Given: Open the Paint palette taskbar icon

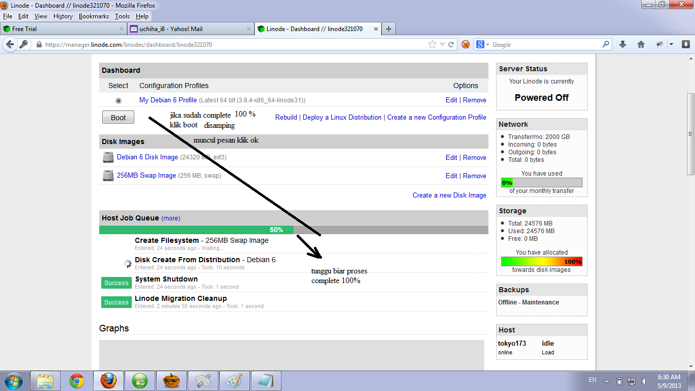Looking at the screenshot, I should (x=234, y=381).
